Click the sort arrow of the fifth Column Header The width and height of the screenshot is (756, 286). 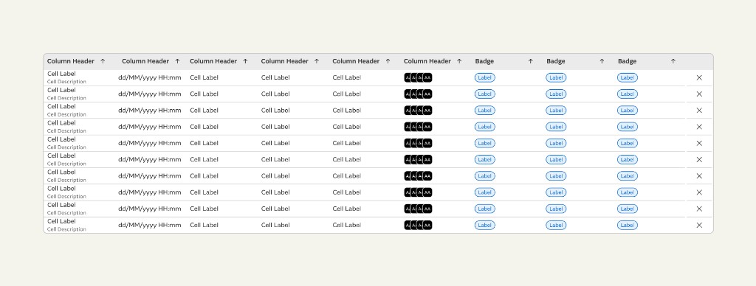[388, 61]
